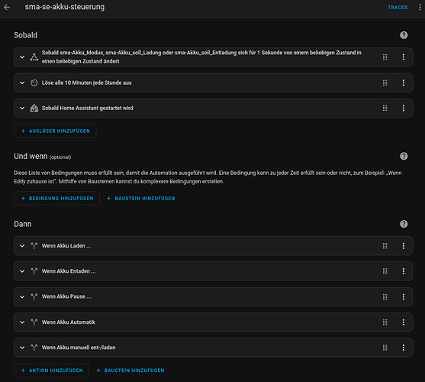
Task: Click Bedingung hinzufügen button
Action: (57, 199)
